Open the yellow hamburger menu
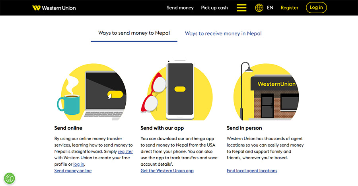358x186 pixels. tap(241, 8)
